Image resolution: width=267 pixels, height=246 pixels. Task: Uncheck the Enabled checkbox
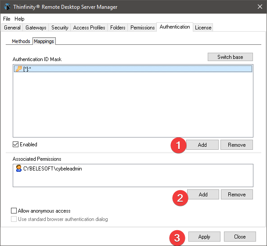[x=16, y=145]
